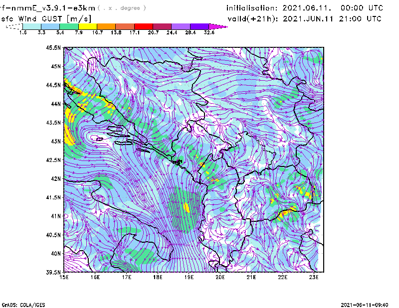Click the yellow legend color swatch

pyautogui.click(x=88, y=26)
